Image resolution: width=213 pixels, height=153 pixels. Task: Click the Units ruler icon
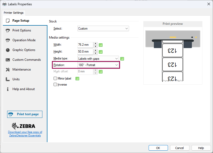click(8, 79)
